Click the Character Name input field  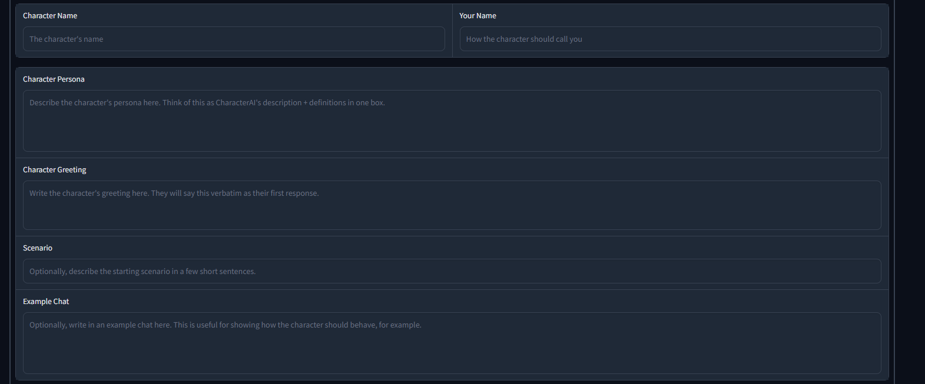pyautogui.click(x=234, y=39)
